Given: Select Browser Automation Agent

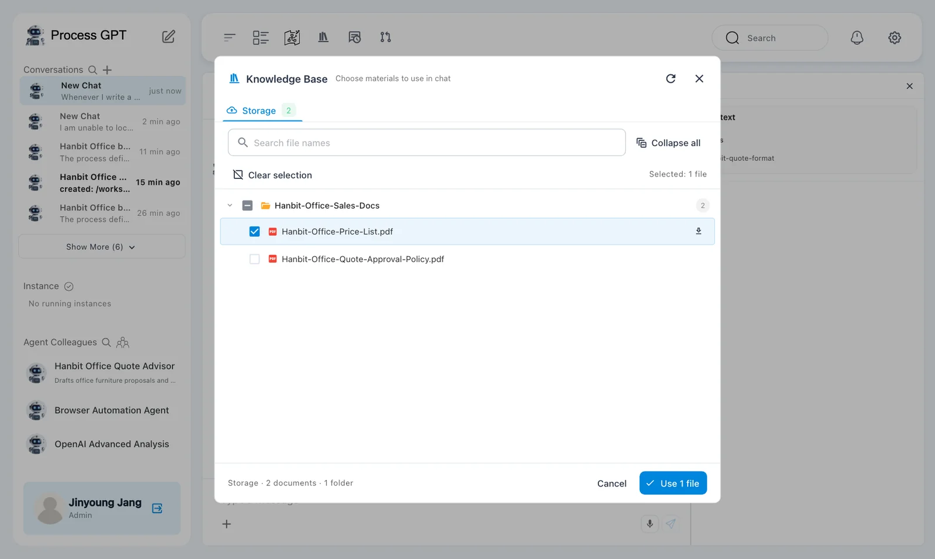Looking at the screenshot, I should click(102, 410).
